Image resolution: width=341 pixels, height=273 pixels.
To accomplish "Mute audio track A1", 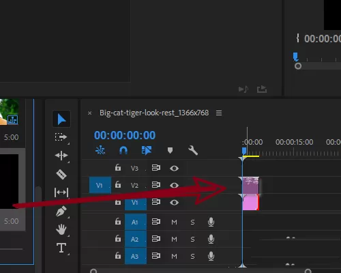I will coord(174,222).
